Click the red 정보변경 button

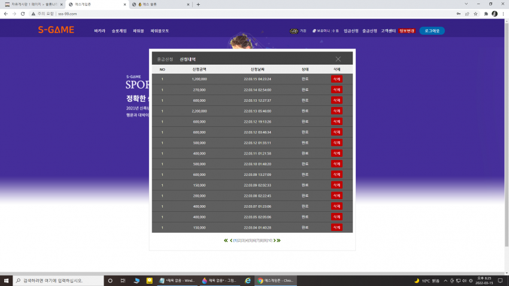coord(407,31)
